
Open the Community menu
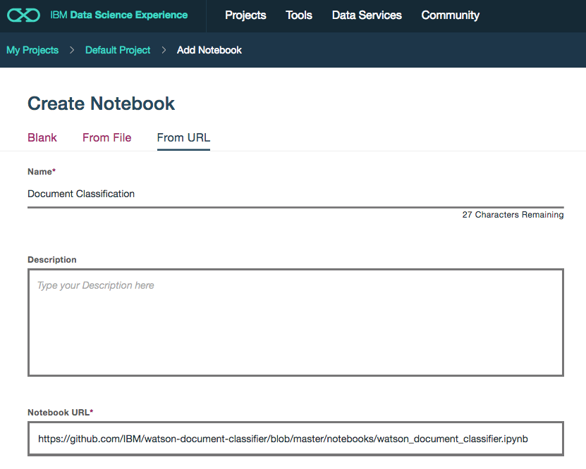coord(451,15)
